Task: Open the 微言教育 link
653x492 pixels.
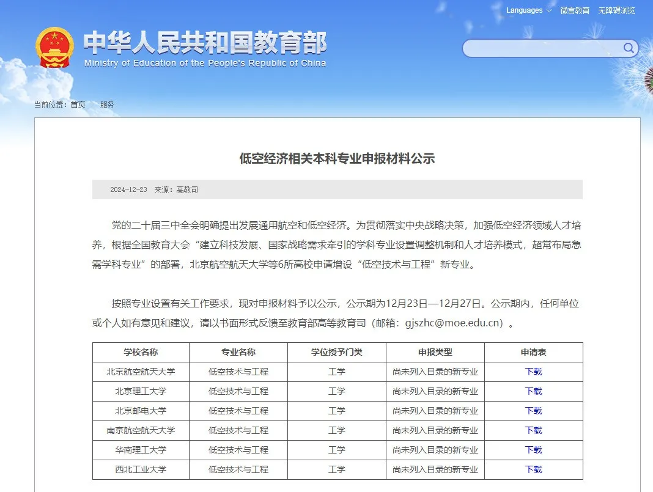Action: click(x=575, y=10)
